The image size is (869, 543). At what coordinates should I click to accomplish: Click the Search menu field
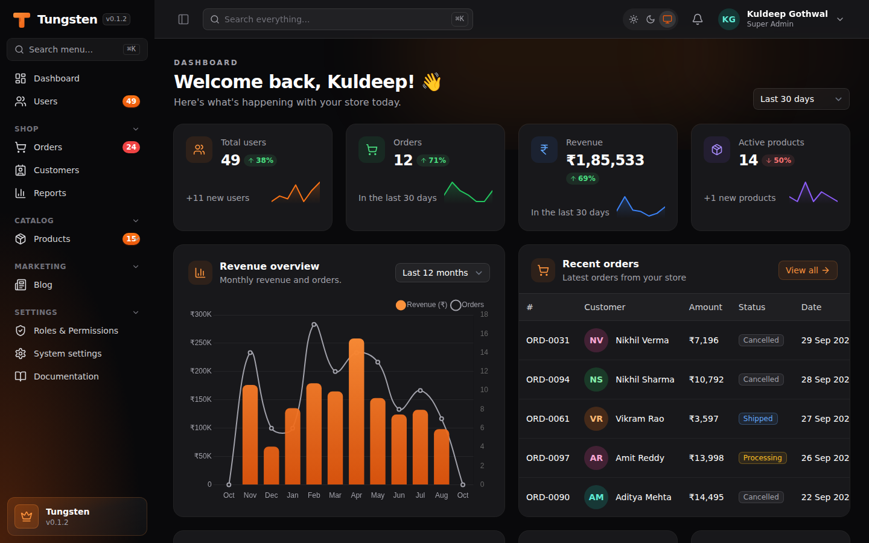click(77, 49)
